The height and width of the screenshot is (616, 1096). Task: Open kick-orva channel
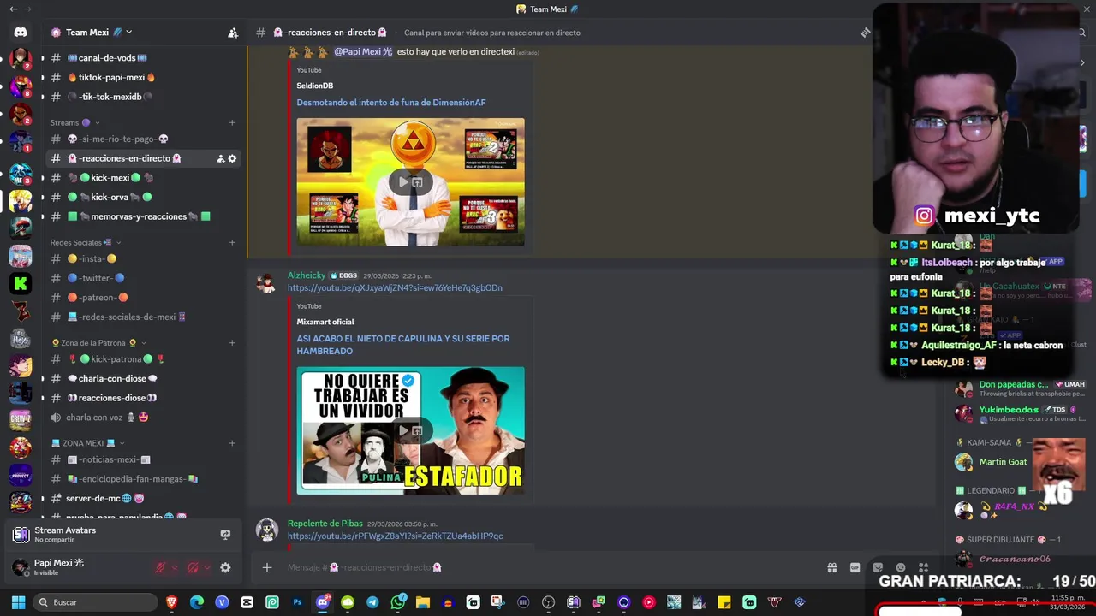[142, 197]
